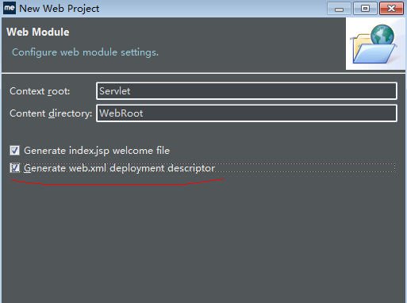
Task: Click the 'Web Module' heading text
Action: 38,32
